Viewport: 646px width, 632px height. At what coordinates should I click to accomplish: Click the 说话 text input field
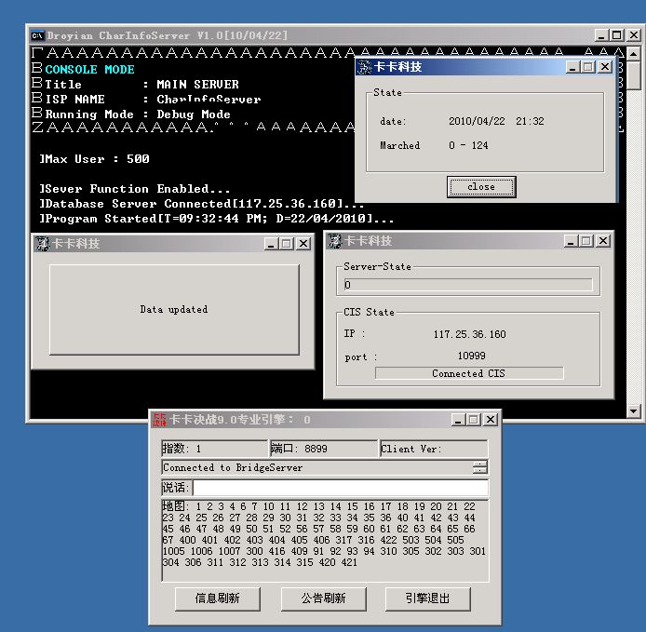pyautogui.click(x=340, y=488)
